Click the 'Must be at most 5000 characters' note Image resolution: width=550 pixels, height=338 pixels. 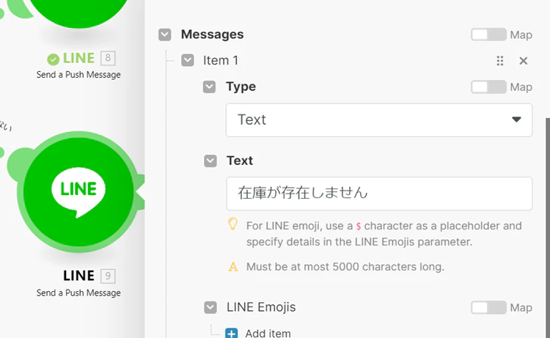[x=345, y=267]
